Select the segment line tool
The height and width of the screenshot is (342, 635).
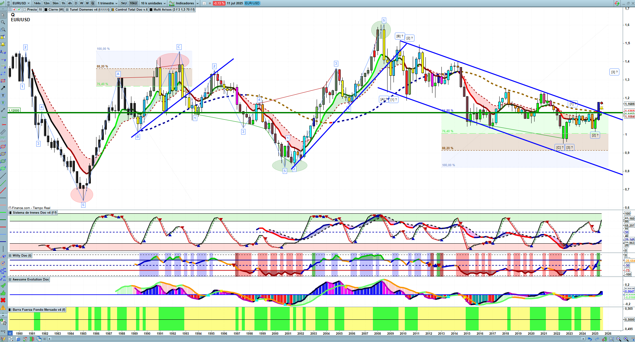[3, 110]
